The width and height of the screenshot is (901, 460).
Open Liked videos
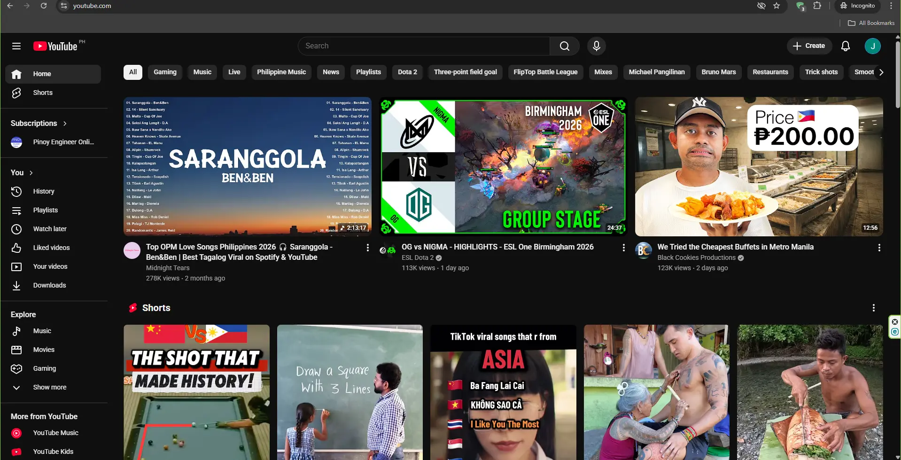pyautogui.click(x=53, y=248)
